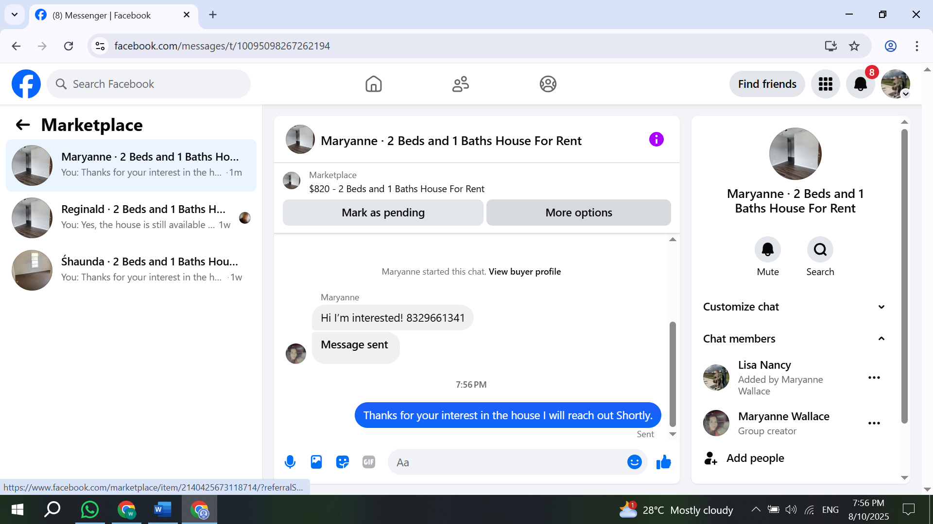Screen dimensions: 933x524
Task: Open the Facebook notifications bell
Action: point(860,84)
